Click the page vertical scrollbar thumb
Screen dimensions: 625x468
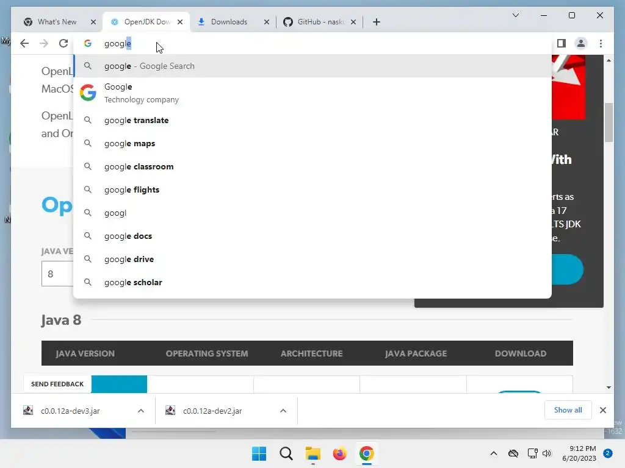(x=609, y=122)
